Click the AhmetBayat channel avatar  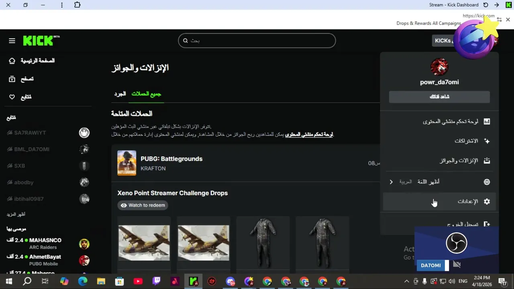pos(84,261)
